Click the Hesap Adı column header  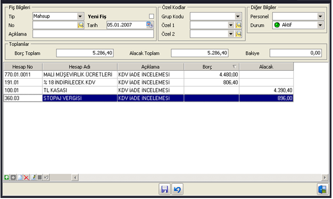tap(80, 67)
